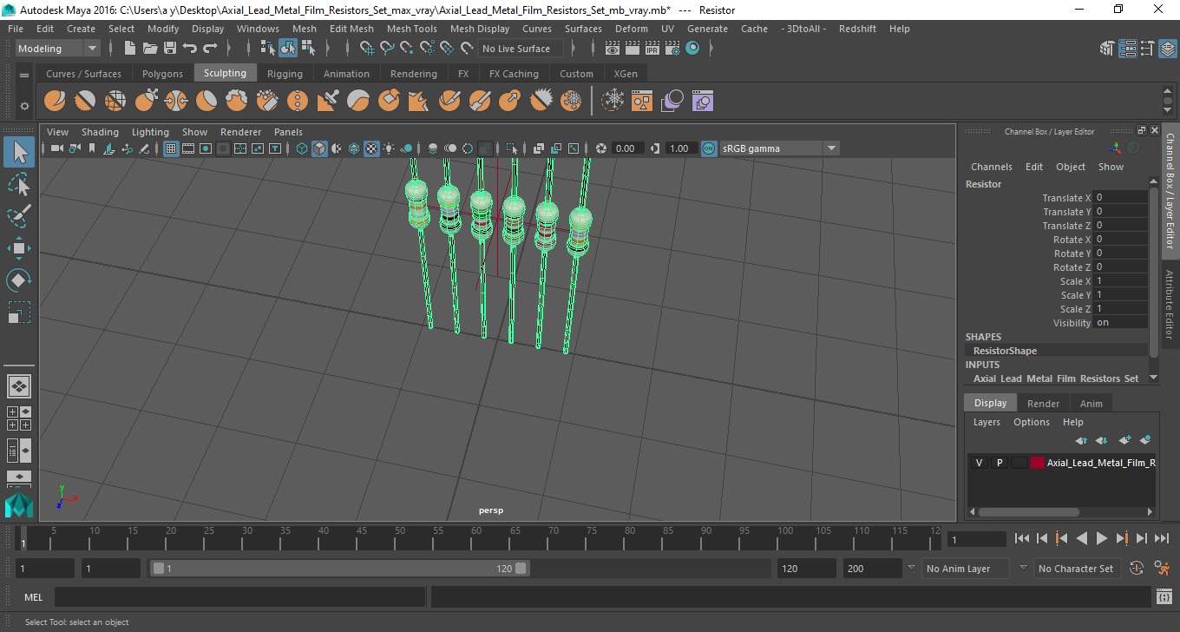Activate the Foamy sculpting tool
This screenshot has width=1180, height=632.
pyautogui.click(x=237, y=102)
